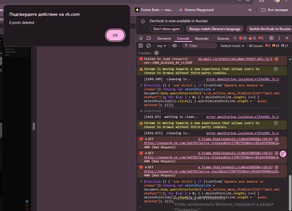Click the '4 hidden' messages label

point(145,53)
